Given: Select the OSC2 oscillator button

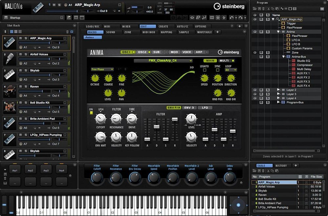Looking at the screenshot, I should point(142,52).
